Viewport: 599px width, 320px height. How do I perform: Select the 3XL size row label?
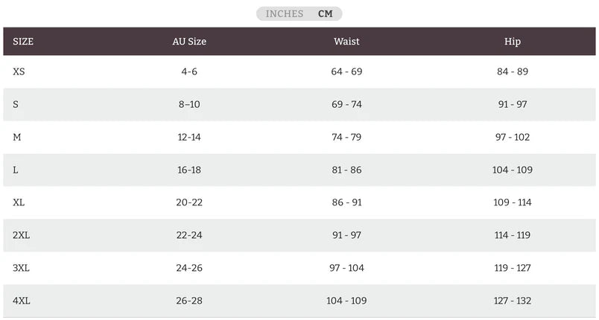22,268
